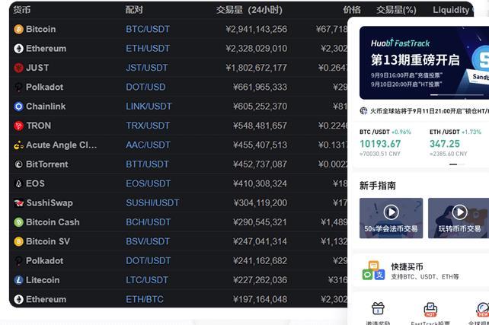The image size is (489, 325).
Task: Open the AAC/USDT pair link
Action: tap(148, 145)
